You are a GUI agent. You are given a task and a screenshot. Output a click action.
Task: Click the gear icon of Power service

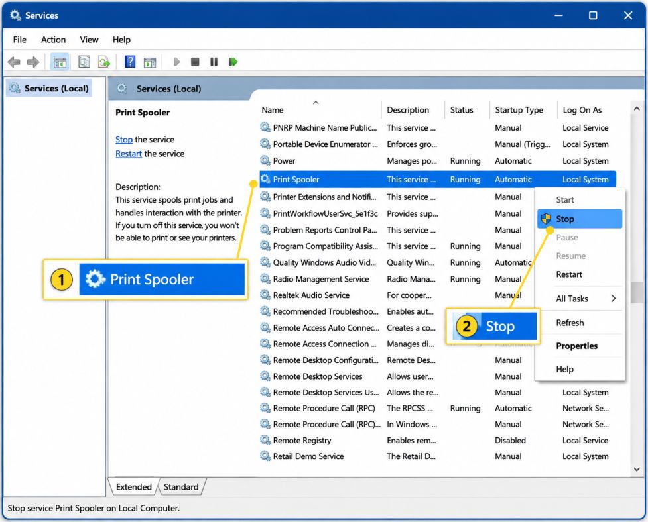point(265,160)
